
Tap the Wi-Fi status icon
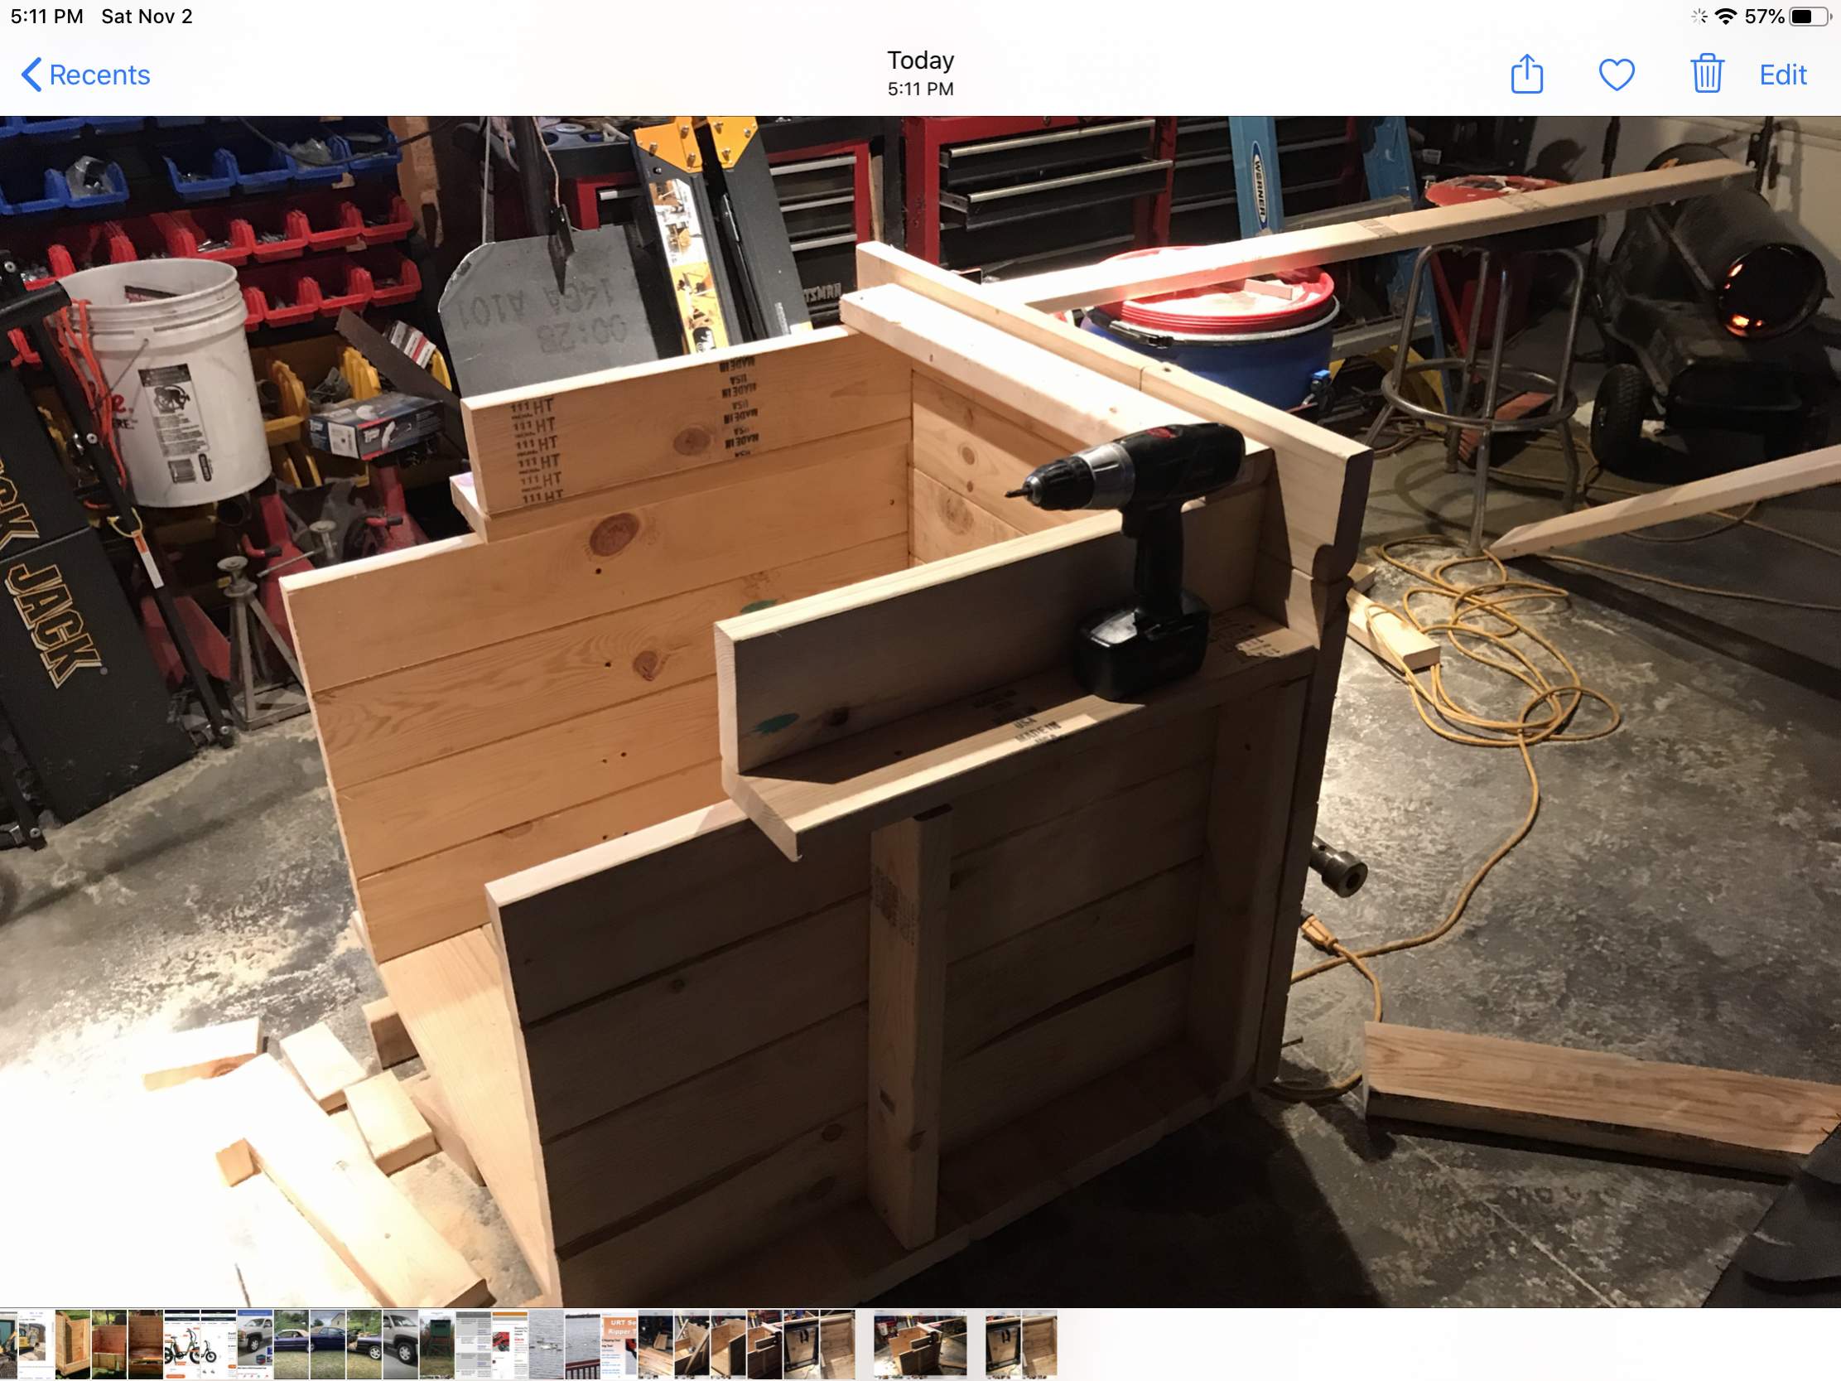[1725, 17]
